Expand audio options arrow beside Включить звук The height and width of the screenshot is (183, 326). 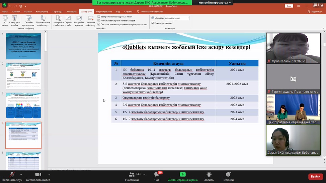[x=21, y=175]
